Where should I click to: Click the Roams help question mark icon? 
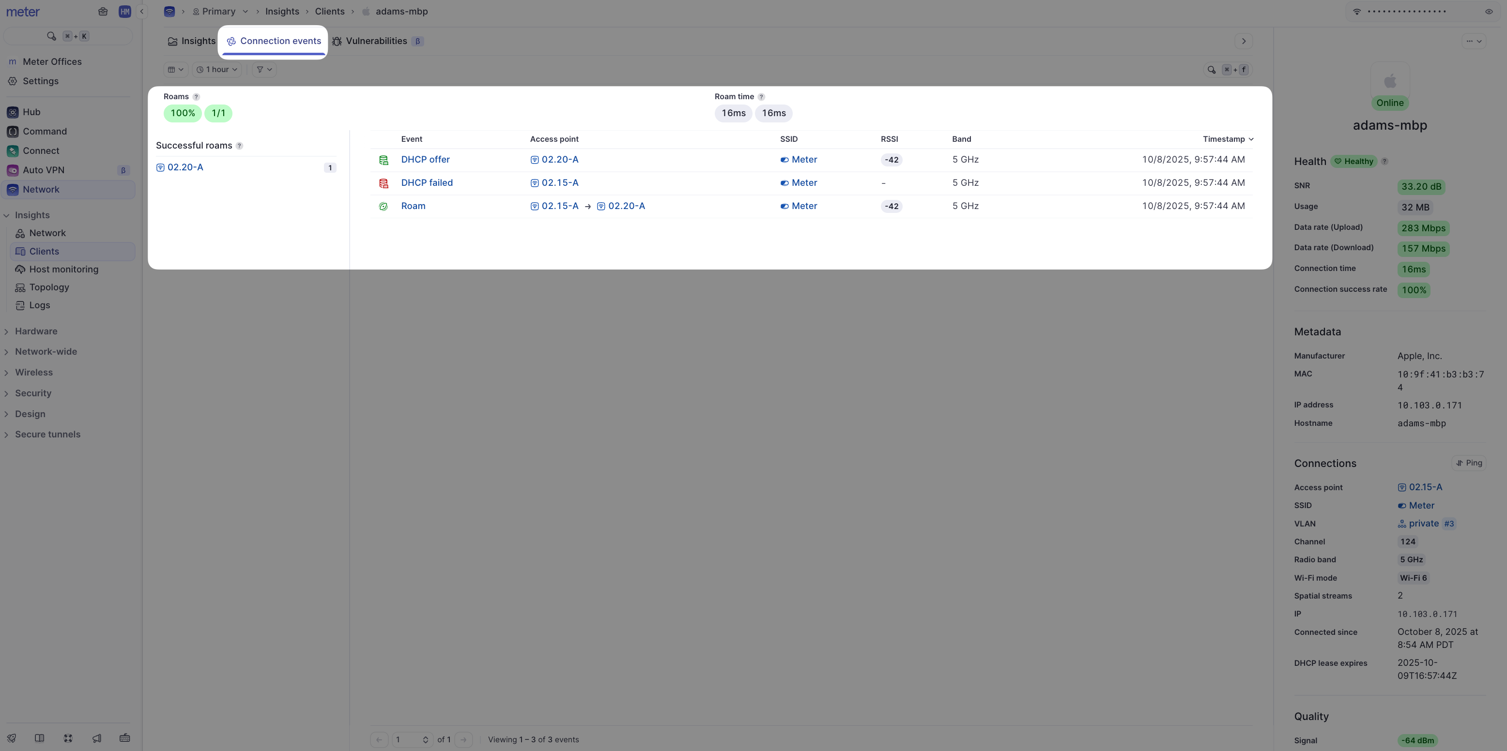pos(196,97)
